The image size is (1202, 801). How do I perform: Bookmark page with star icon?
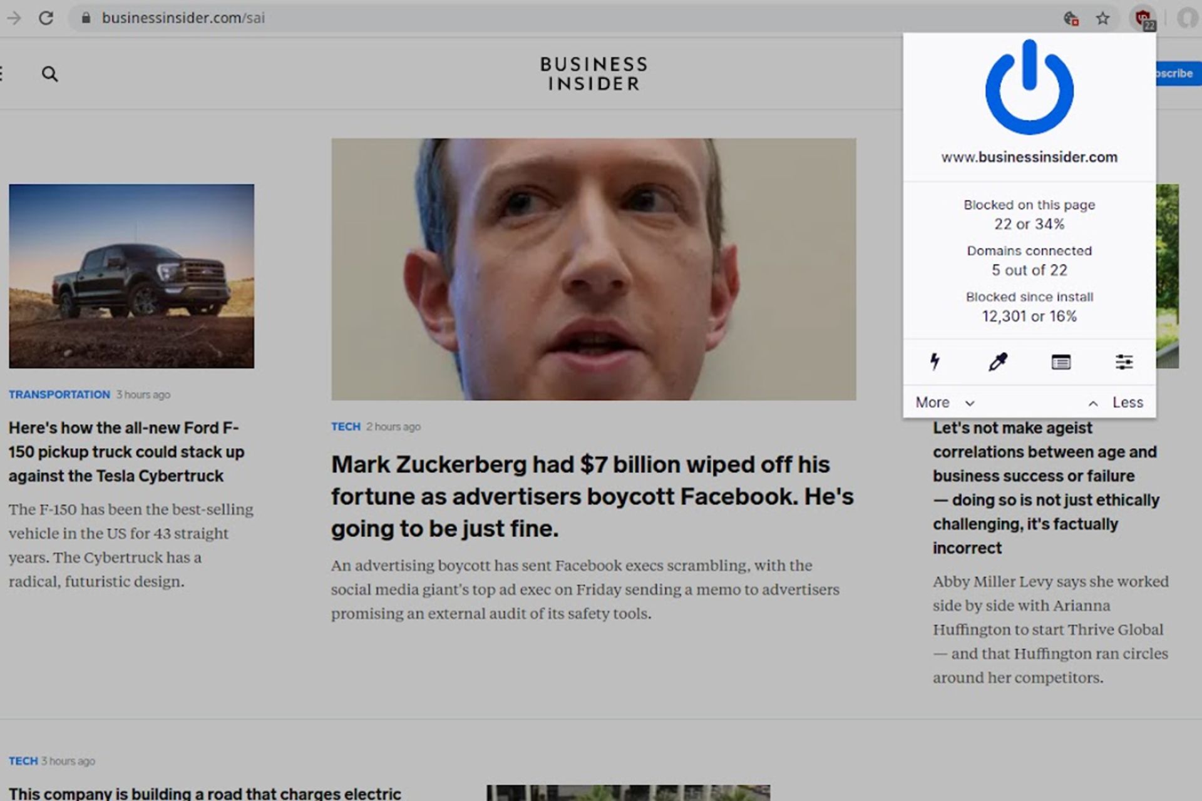pos(1103,18)
